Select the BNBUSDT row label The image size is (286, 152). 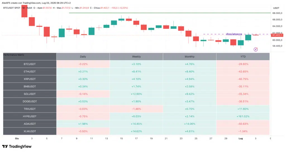tap(30, 86)
